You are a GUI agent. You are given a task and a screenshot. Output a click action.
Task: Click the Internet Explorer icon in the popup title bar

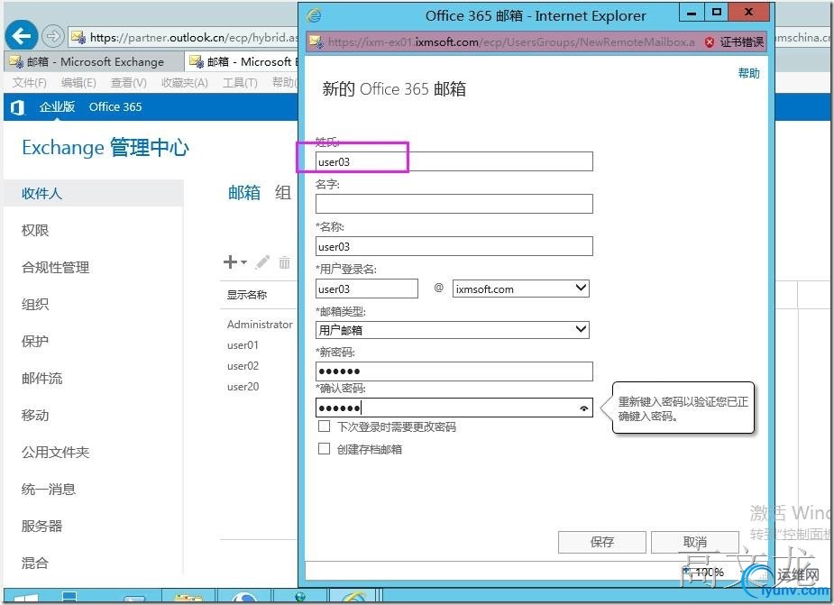point(315,15)
